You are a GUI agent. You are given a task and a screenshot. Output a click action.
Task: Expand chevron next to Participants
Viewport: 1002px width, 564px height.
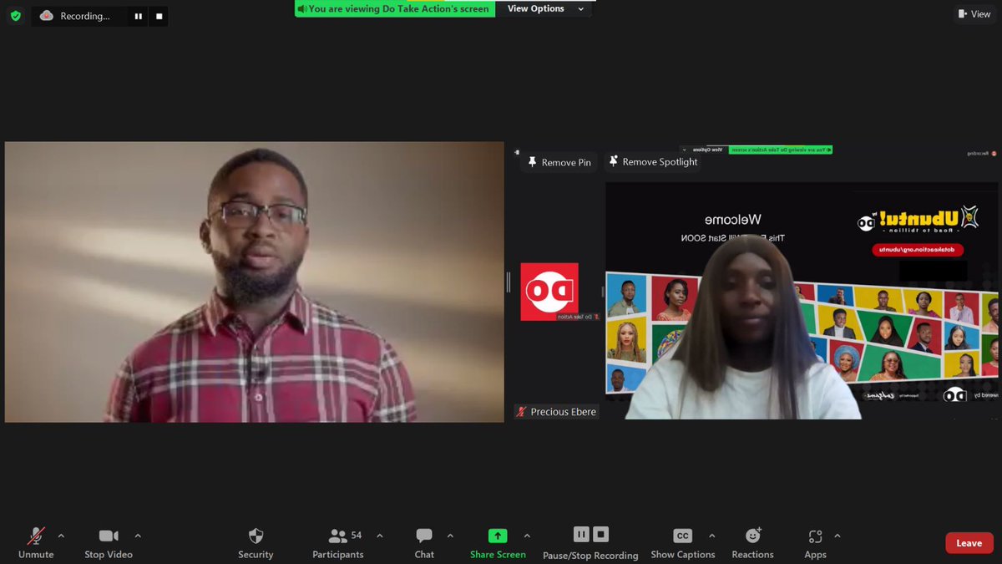pos(380,536)
